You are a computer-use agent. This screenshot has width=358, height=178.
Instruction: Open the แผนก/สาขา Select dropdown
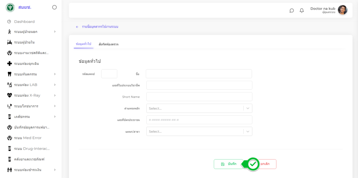coord(199,132)
